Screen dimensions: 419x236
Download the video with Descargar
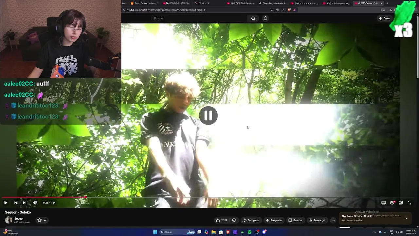click(x=317, y=220)
